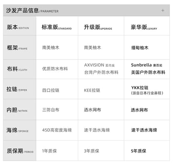This screenshot has height=163, width=173.
Task: Click the 3年质保 cell
Action: 91,151
